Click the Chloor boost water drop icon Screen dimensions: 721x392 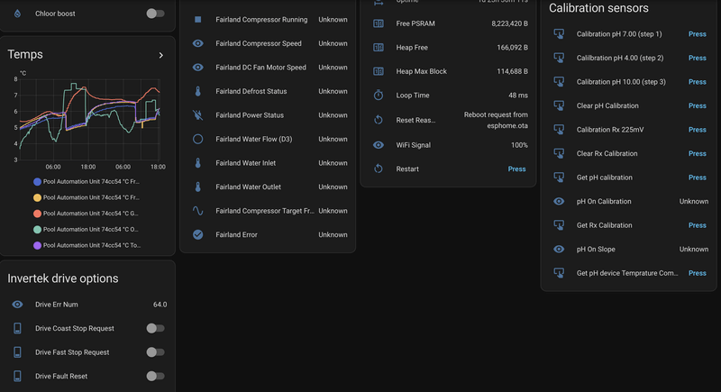(18, 14)
